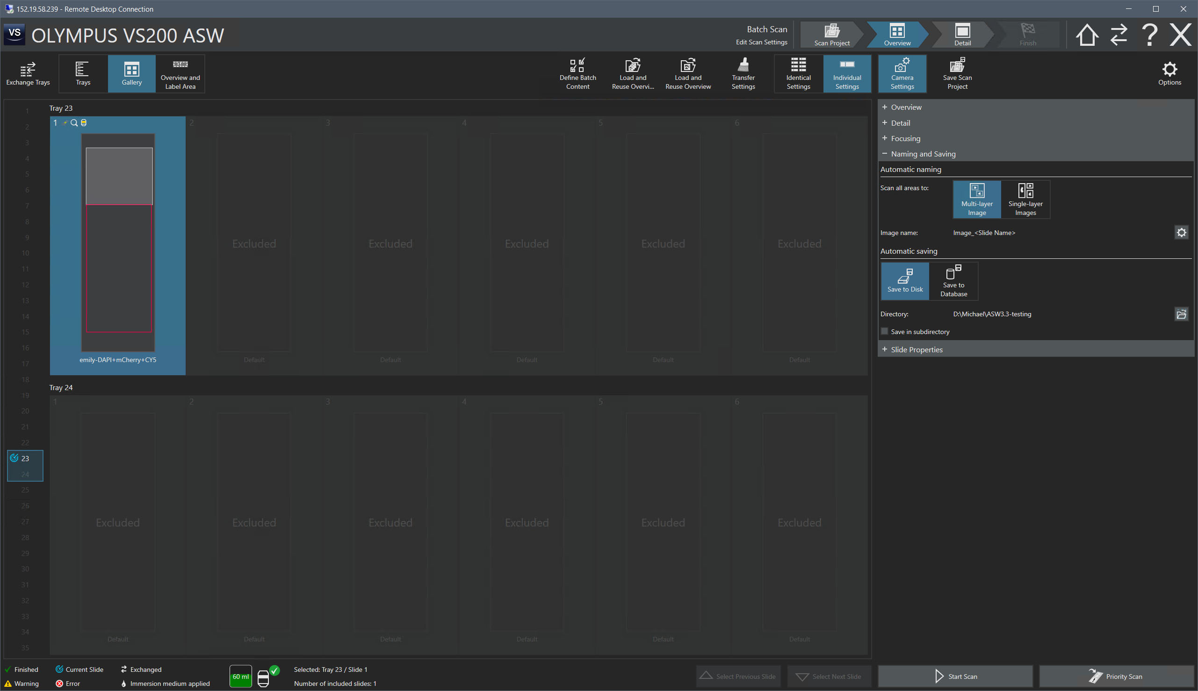Click the small lightning icon on slide 1
This screenshot has width=1198, height=691.
pyautogui.click(x=65, y=123)
